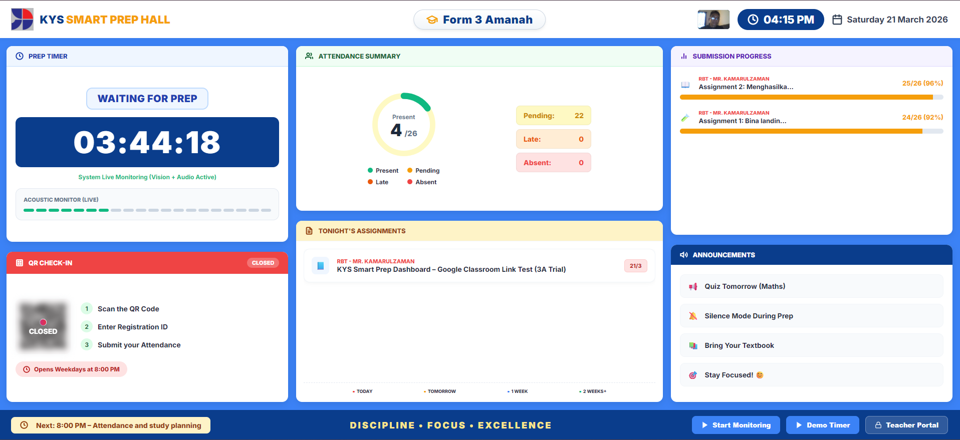
Task: Click the clock icon in the 04:15 PM badge
Action: 753,20
